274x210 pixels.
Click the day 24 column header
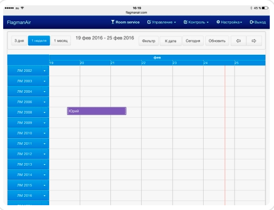pos(219,63)
